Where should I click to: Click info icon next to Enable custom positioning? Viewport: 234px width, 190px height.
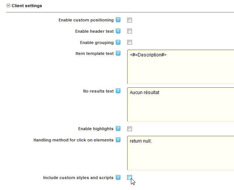tap(118, 20)
